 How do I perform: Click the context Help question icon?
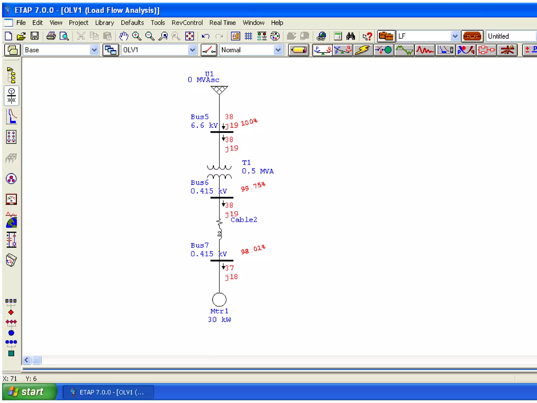point(367,36)
